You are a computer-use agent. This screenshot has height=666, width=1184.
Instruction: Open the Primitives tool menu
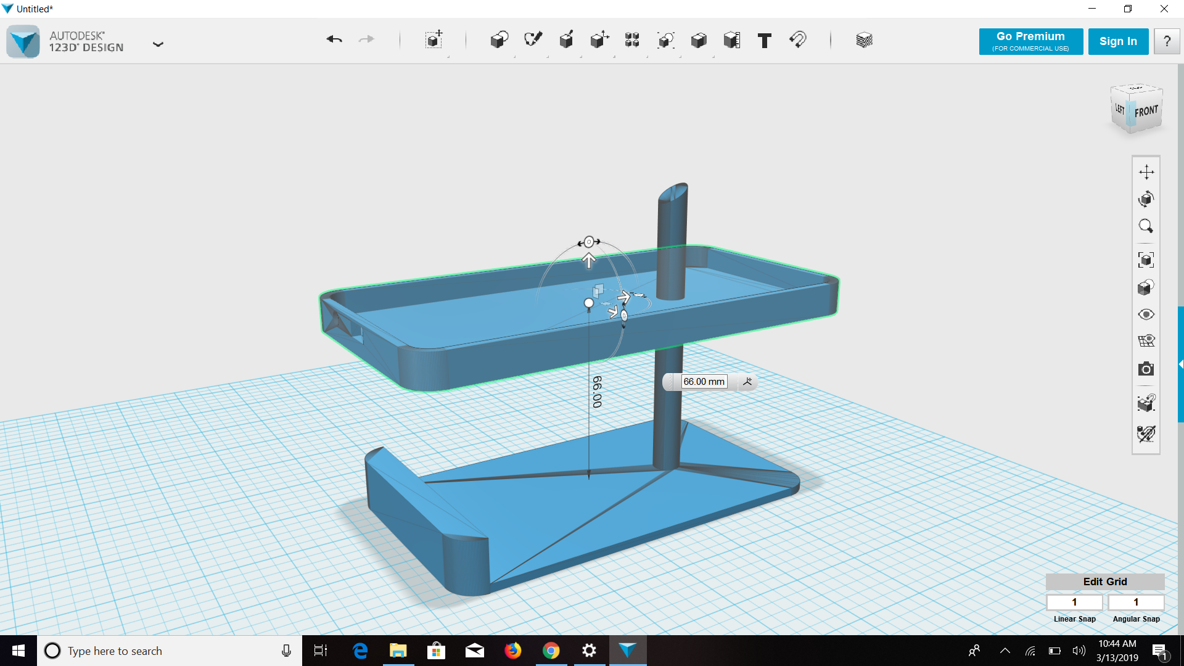tap(499, 40)
